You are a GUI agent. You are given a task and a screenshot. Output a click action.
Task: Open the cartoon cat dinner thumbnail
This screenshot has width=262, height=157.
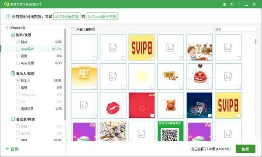(200, 48)
